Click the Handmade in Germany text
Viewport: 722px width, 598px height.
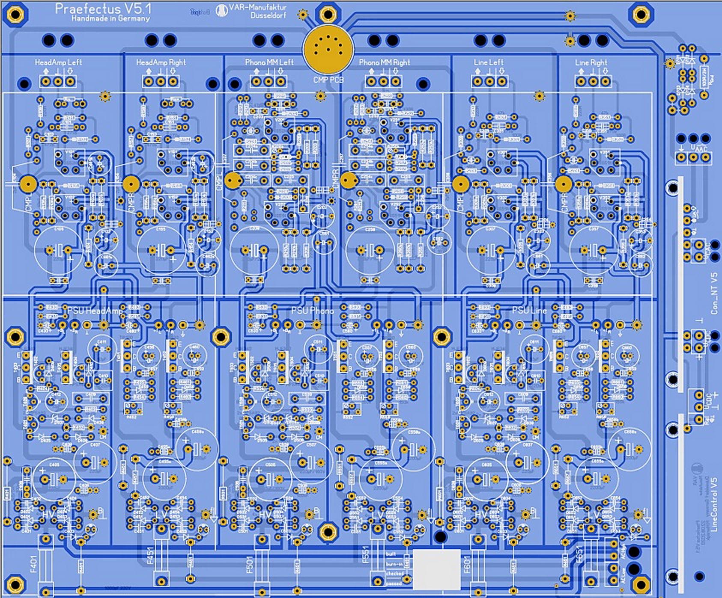pos(110,19)
